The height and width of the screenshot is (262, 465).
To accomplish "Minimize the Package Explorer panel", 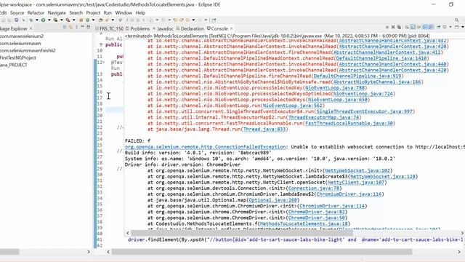I will pyautogui.click(x=82, y=27).
